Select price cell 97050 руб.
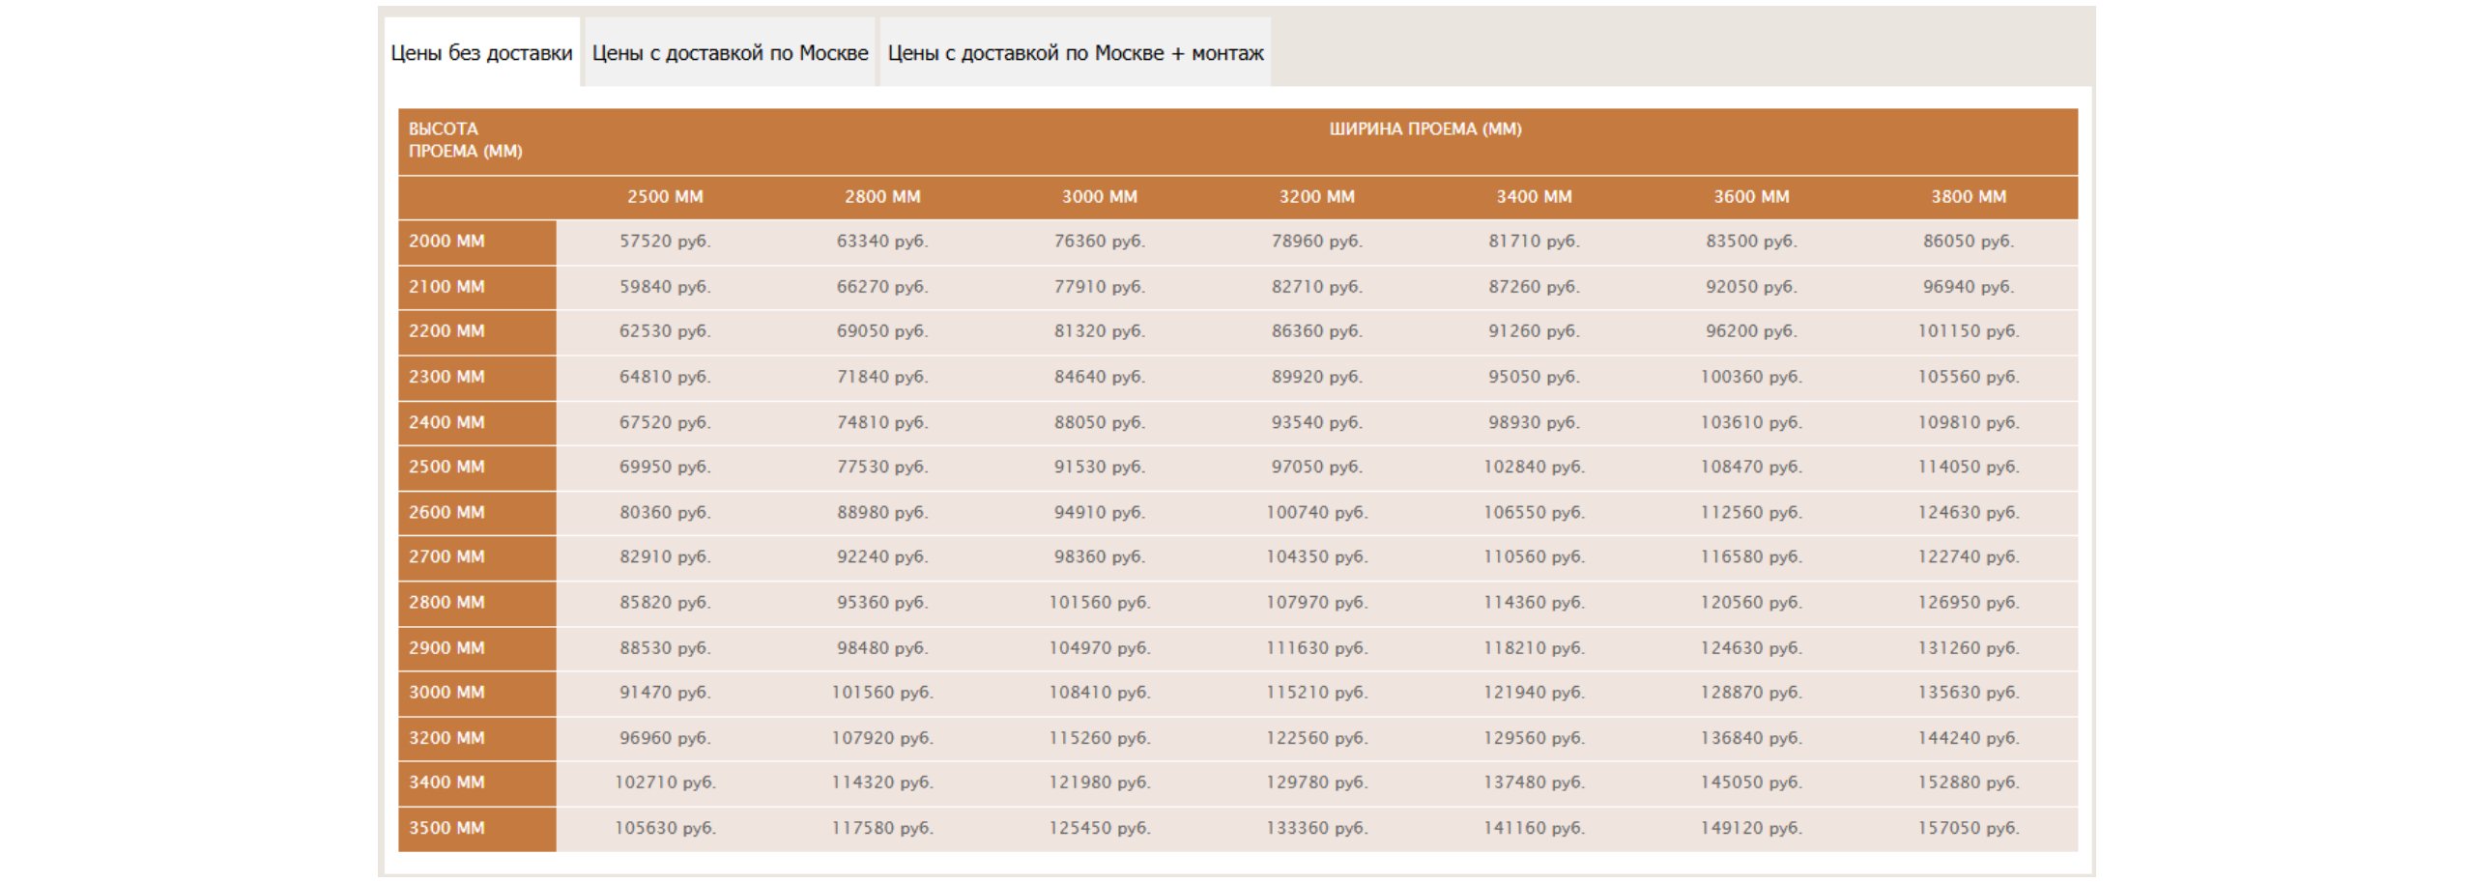Screen dimensions: 2474x882 pyautogui.click(x=1317, y=467)
